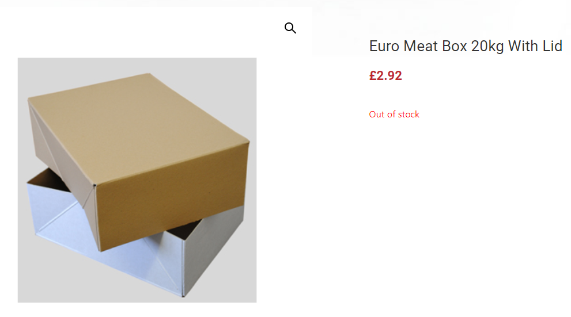
Task: Click the word 'Lid' in the title
Action: point(553,46)
